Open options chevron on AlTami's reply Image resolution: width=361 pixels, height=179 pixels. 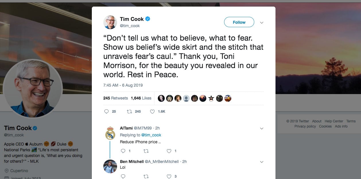(x=261, y=129)
